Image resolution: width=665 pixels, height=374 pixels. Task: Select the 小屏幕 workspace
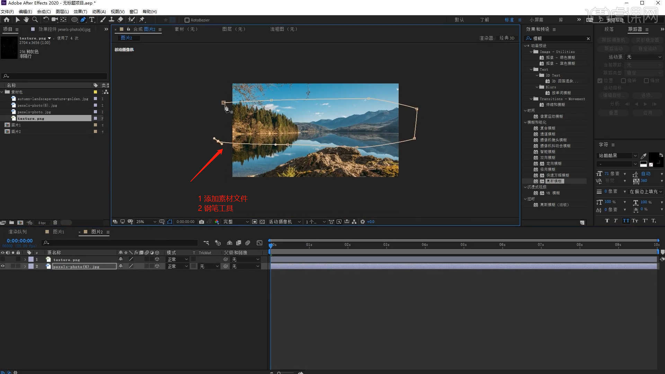[x=536, y=20]
